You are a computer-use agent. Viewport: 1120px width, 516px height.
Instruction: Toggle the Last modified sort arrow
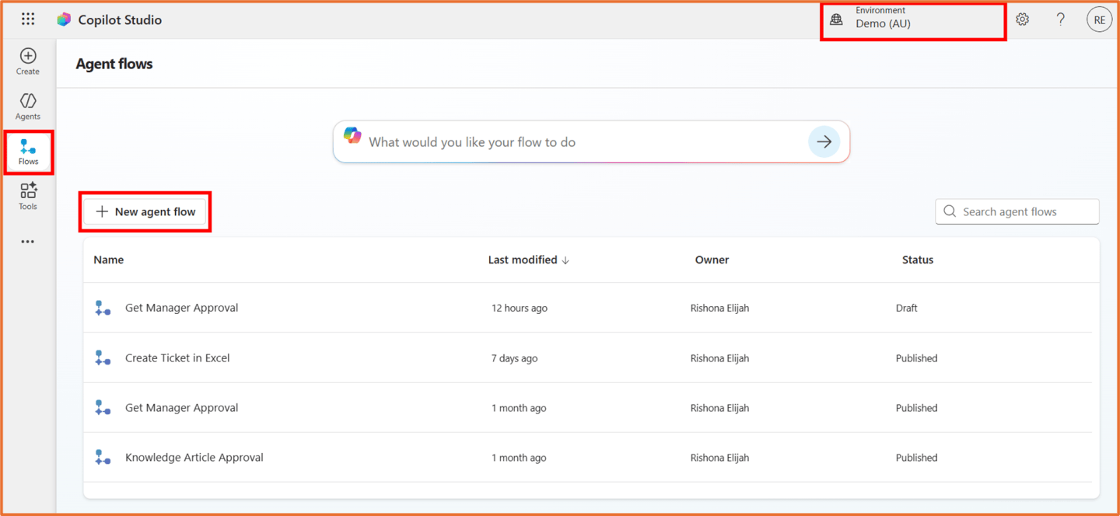pyautogui.click(x=565, y=260)
